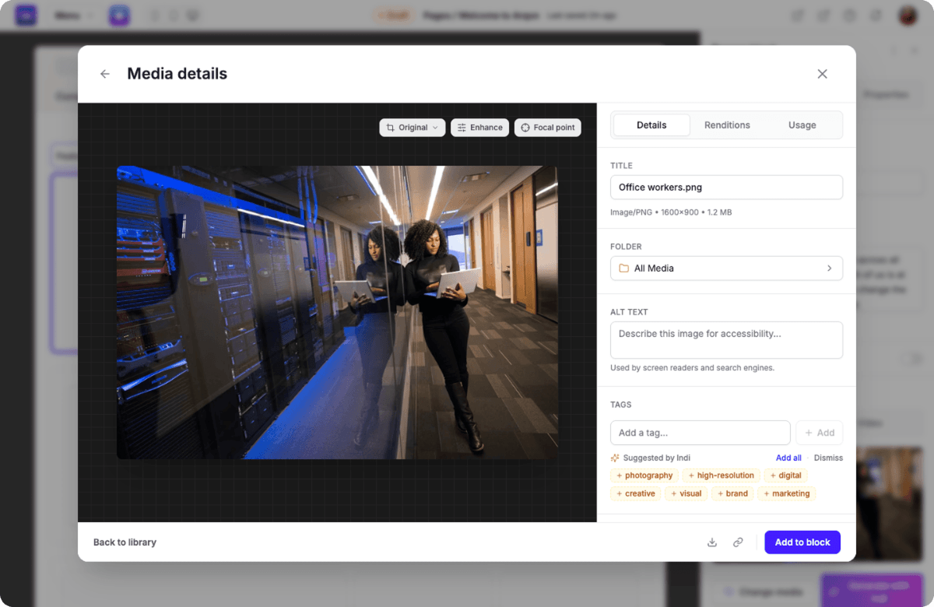Add the suggested 'marketing' tag
The width and height of the screenshot is (934, 607).
[x=787, y=493]
